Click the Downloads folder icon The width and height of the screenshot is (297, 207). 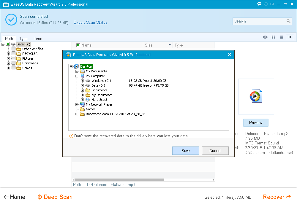[18, 63]
